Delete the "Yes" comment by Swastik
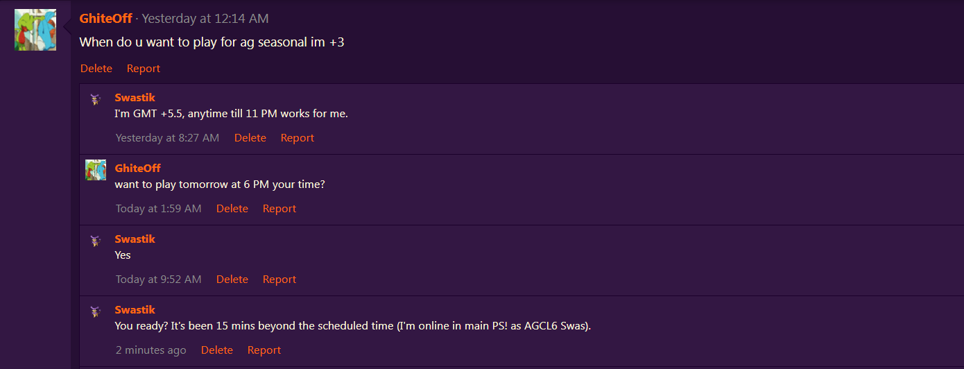 pyautogui.click(x=232, y=280)
